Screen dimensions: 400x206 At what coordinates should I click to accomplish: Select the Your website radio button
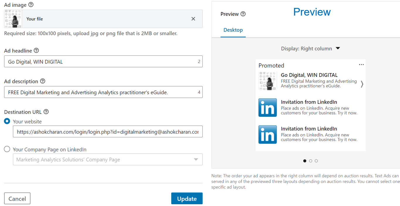[7, 121]
